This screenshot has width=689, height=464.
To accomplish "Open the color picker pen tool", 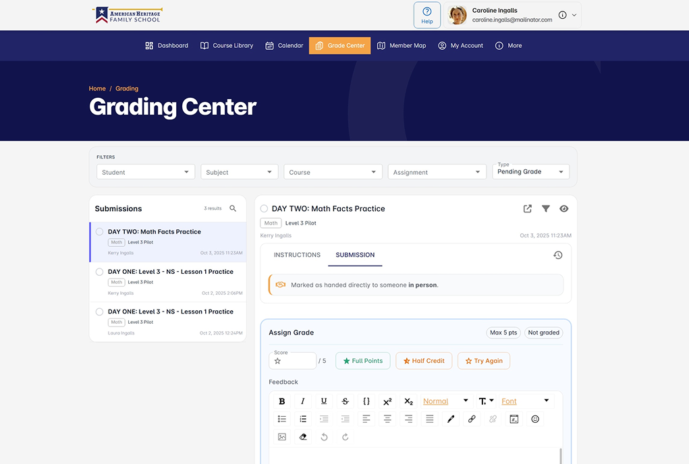I will point(451,419).
